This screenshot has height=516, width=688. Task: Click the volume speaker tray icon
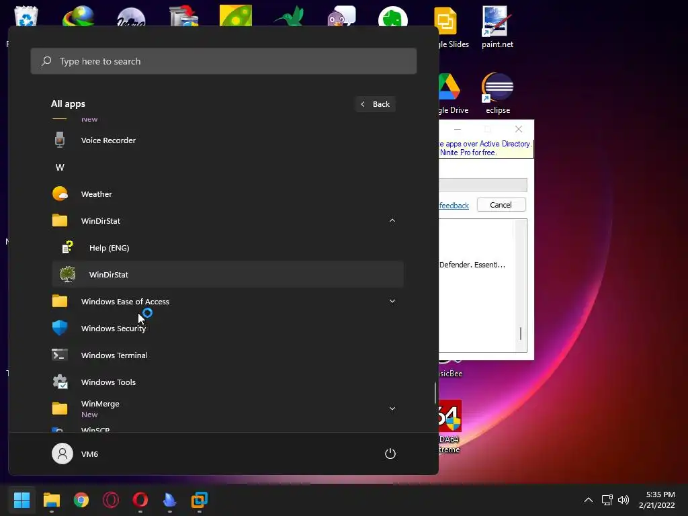[623, 500]
